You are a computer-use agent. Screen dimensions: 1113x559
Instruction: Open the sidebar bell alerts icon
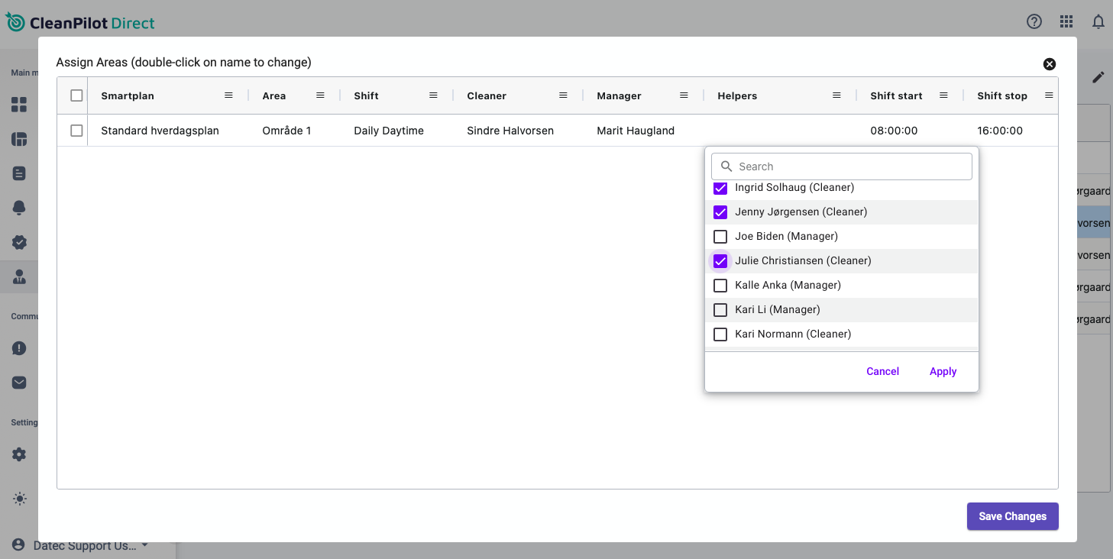[19, 208]
